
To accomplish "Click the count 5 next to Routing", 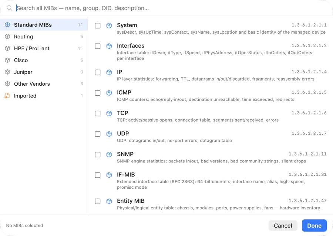I will point(81,37).
